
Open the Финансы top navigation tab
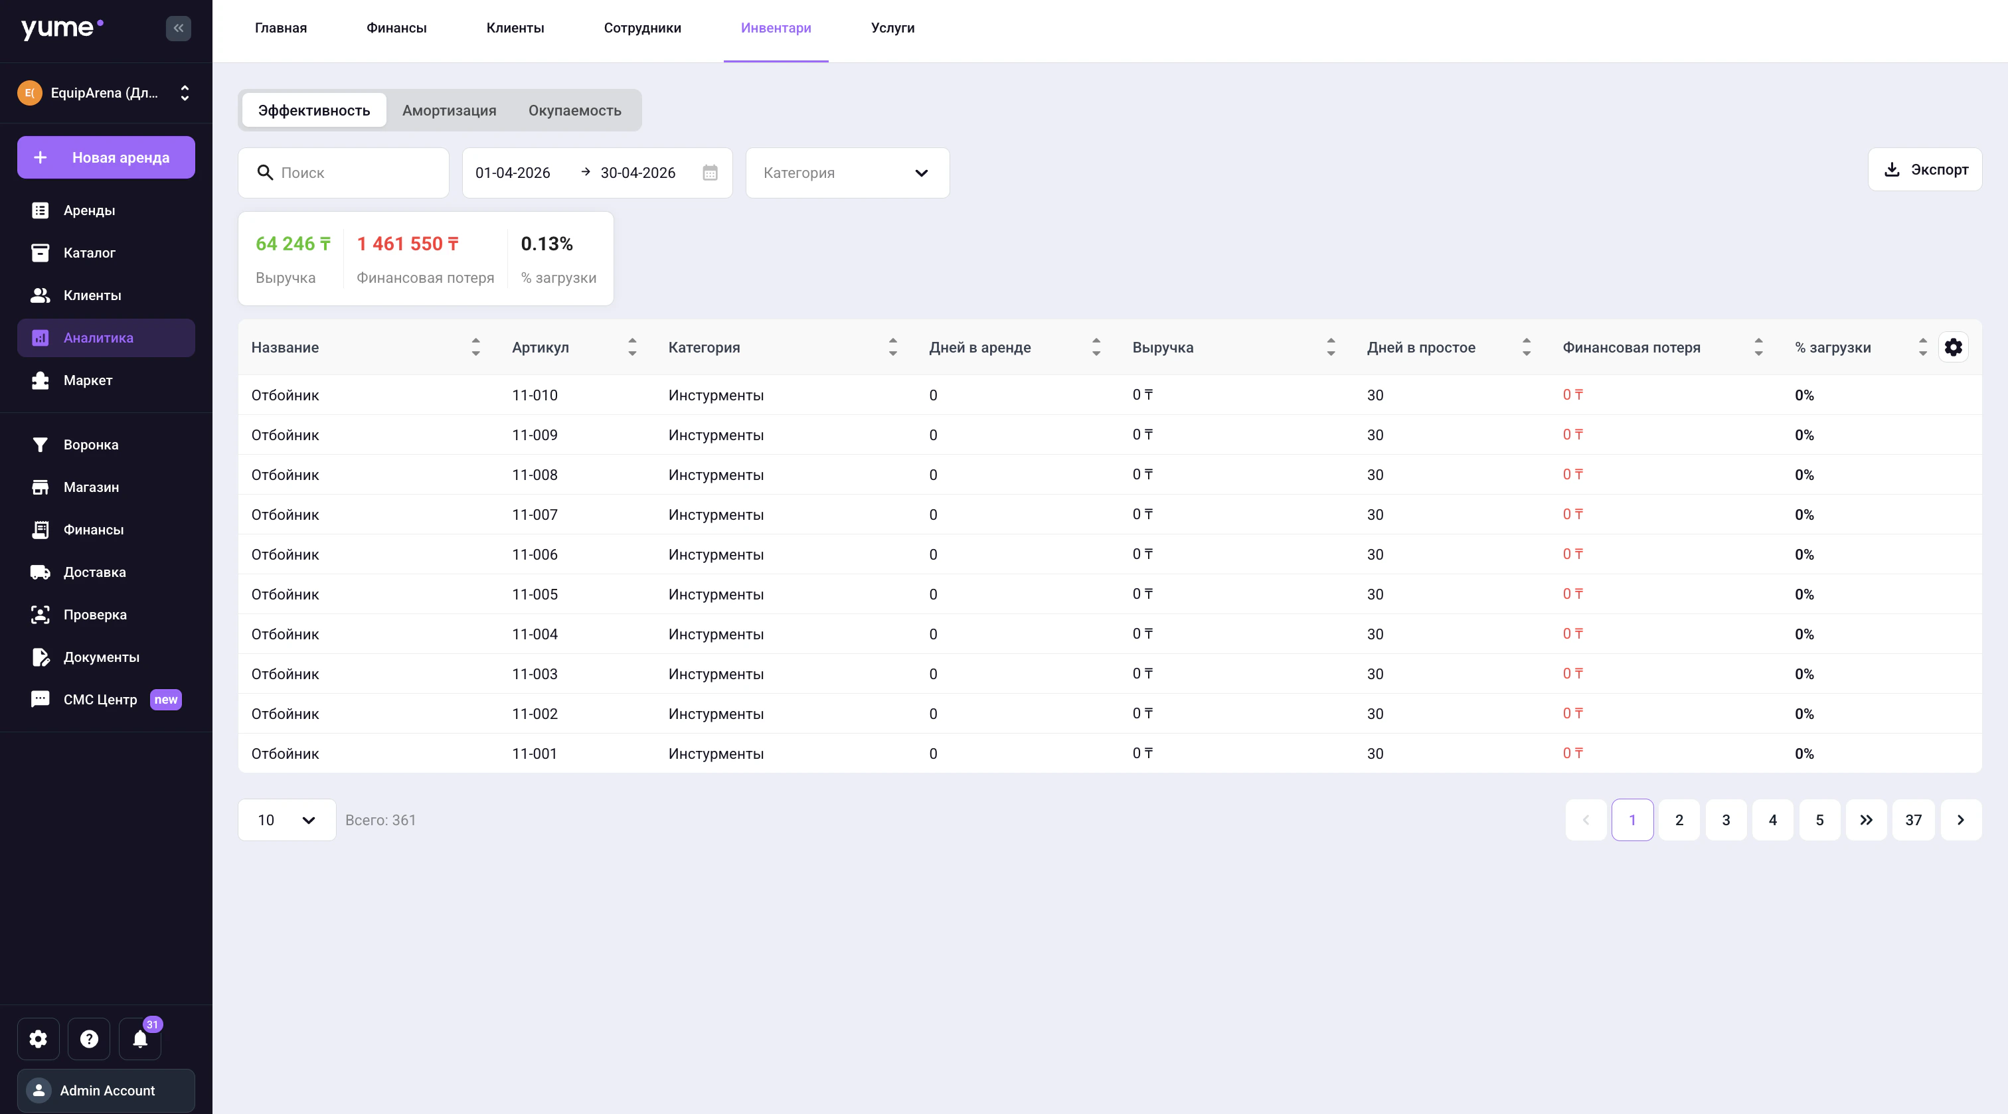pos(396,28)
